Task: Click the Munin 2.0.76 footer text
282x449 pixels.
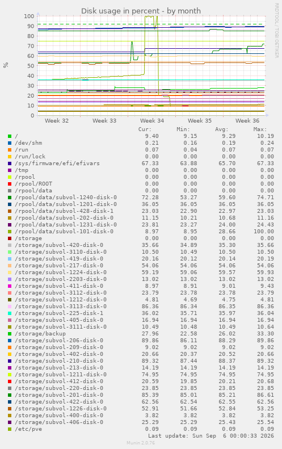Action: (141, 443)
